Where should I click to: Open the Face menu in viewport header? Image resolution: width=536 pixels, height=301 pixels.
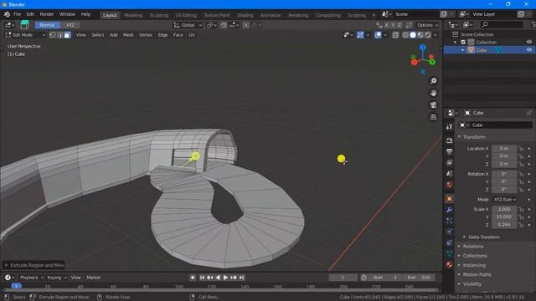pos(178,35)
